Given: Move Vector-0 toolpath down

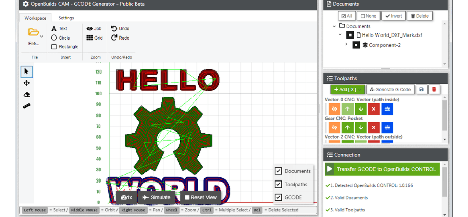Looking at the screenshot, I should [x=361, y=109].
